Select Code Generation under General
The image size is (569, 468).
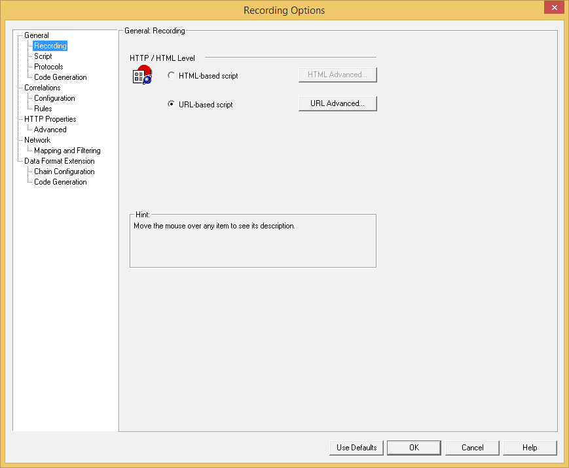coord(60,77)
